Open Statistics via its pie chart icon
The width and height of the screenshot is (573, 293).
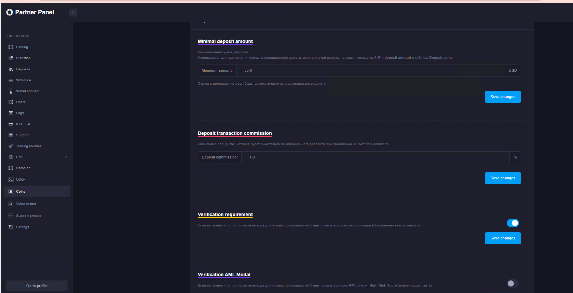11,58
